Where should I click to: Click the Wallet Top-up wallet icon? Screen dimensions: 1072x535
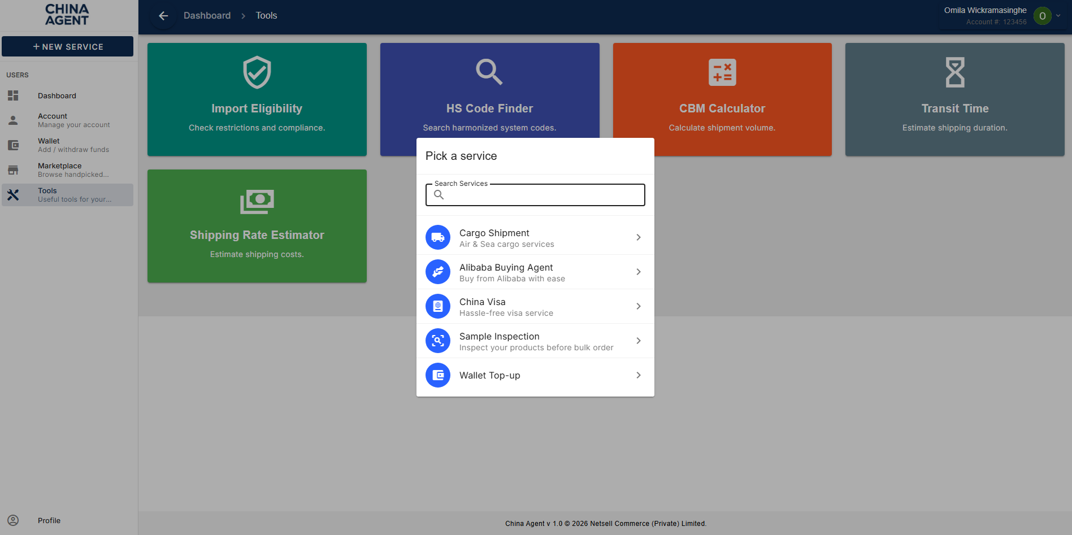[x=437, y=375]
